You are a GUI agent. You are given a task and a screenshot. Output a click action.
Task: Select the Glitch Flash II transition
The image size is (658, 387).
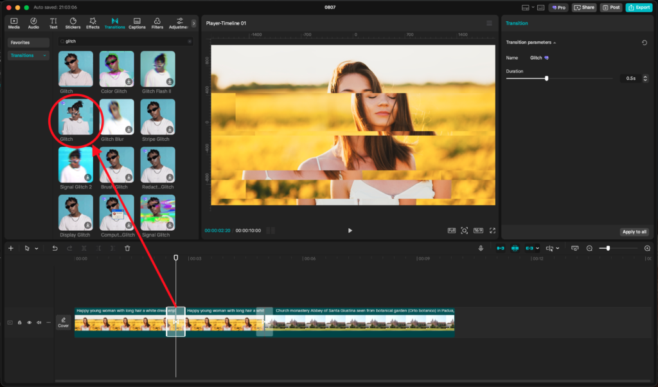(x=158, y=69)
